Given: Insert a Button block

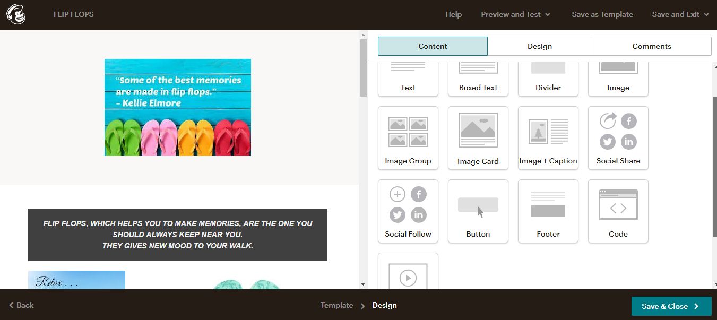Looking at the screenshot, I should click(x=478, y=211).
